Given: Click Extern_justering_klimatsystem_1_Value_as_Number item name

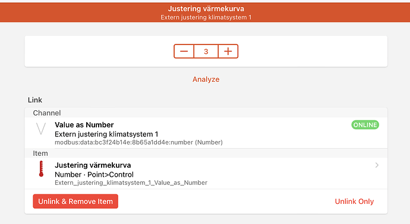Looking at the screenshot, I should point(131,183).
